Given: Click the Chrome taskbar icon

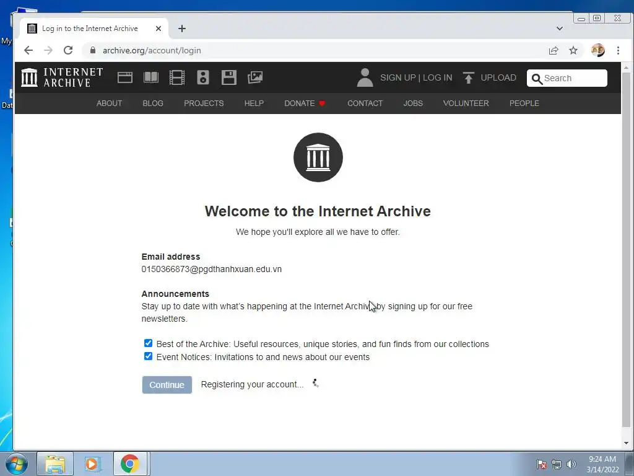Looking at the screenshot, I should [130, 464].
